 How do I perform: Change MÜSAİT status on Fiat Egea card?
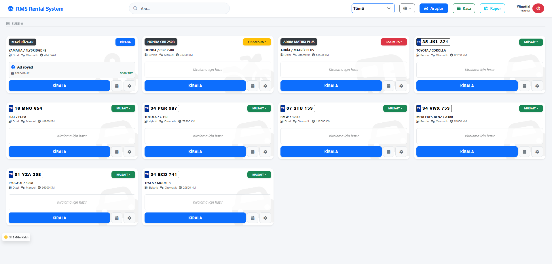[x=123, y=109]
